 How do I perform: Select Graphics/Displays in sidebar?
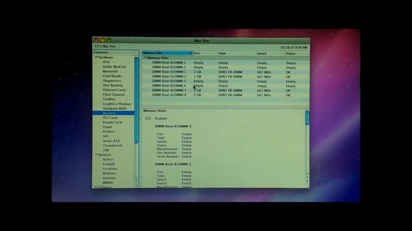pyautogui.click(x=117, y=104)
